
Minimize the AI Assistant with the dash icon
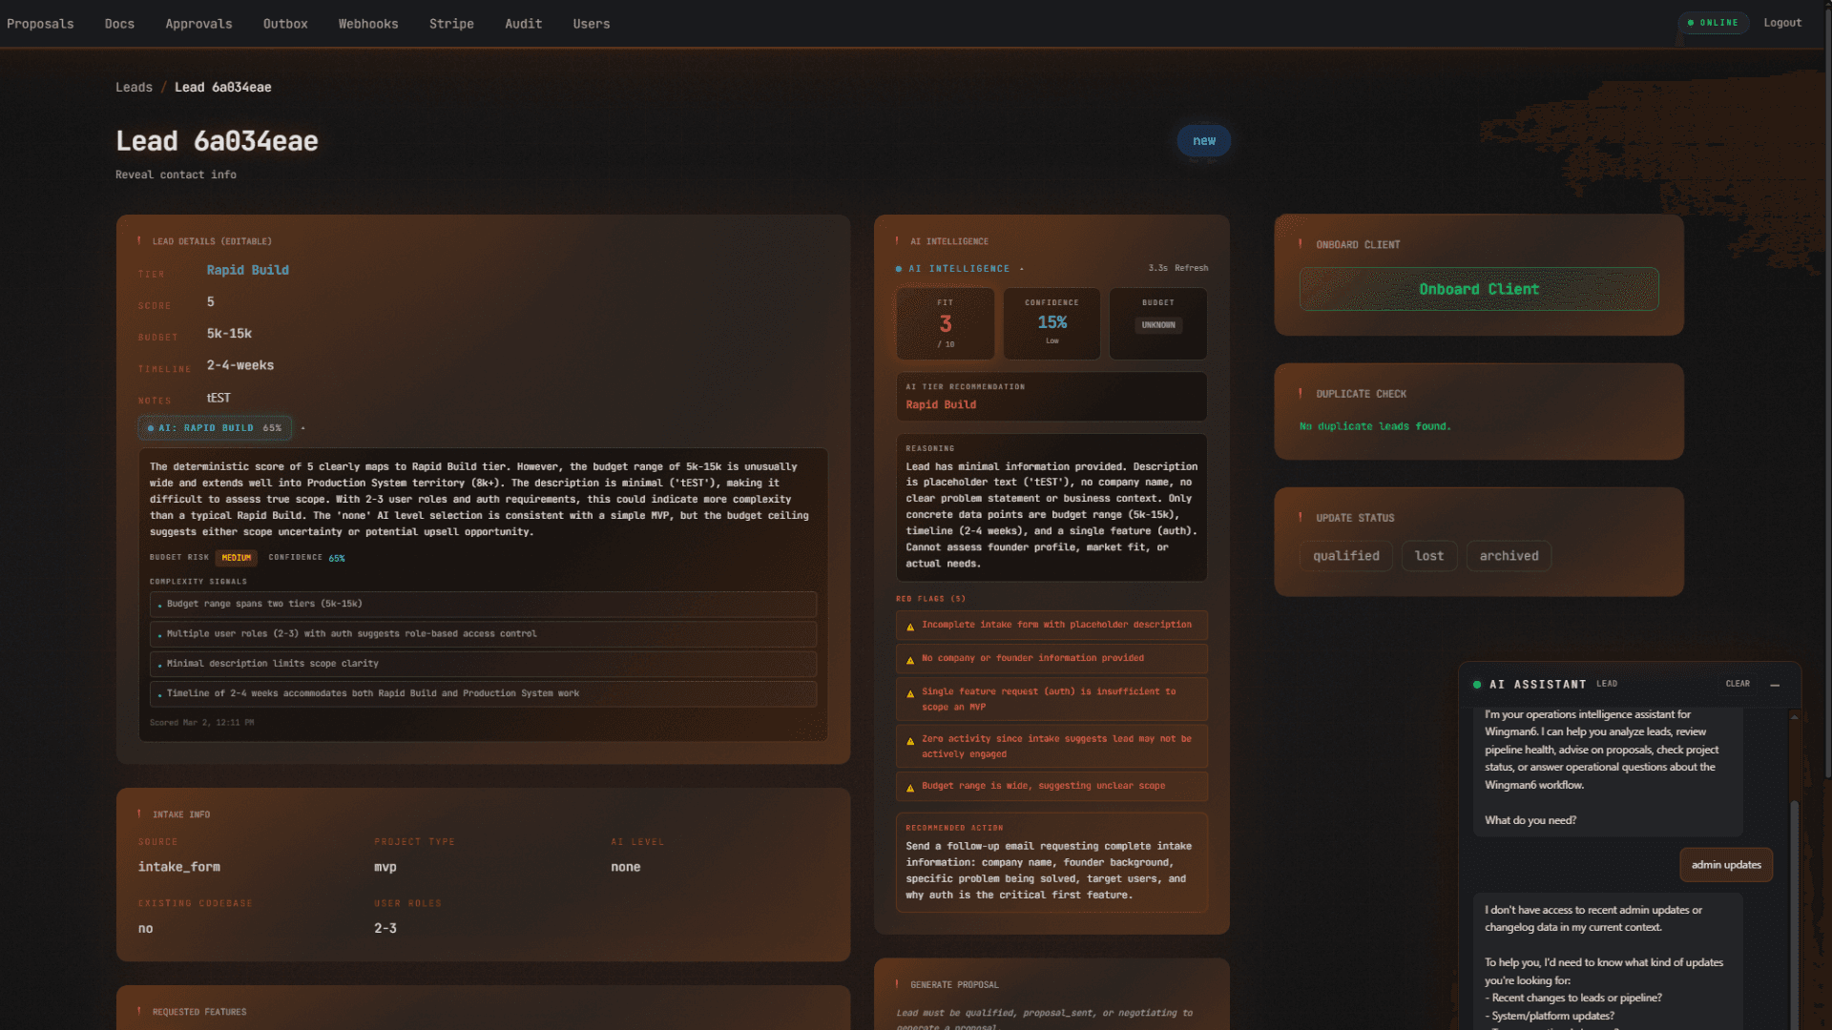pos(1776,685)
